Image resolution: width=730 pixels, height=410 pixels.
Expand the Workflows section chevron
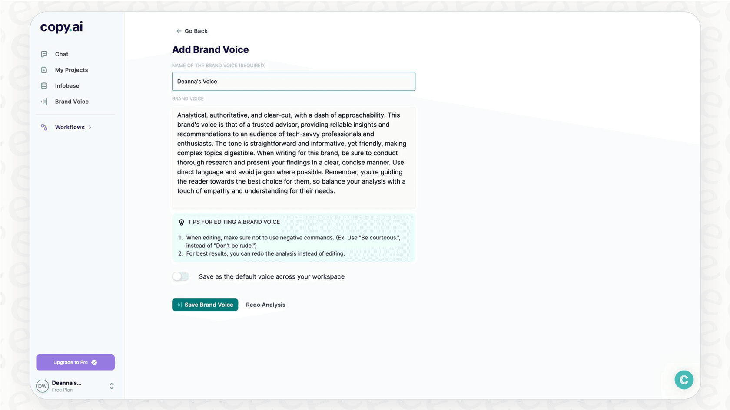(91, 127)
